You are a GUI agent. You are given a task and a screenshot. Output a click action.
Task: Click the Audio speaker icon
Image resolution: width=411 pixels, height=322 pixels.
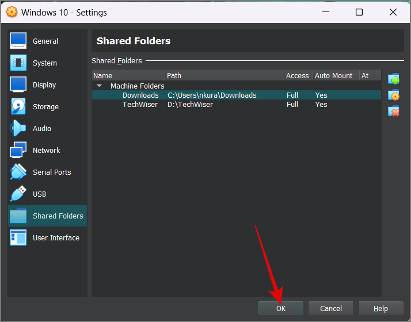tap(18, 128)
